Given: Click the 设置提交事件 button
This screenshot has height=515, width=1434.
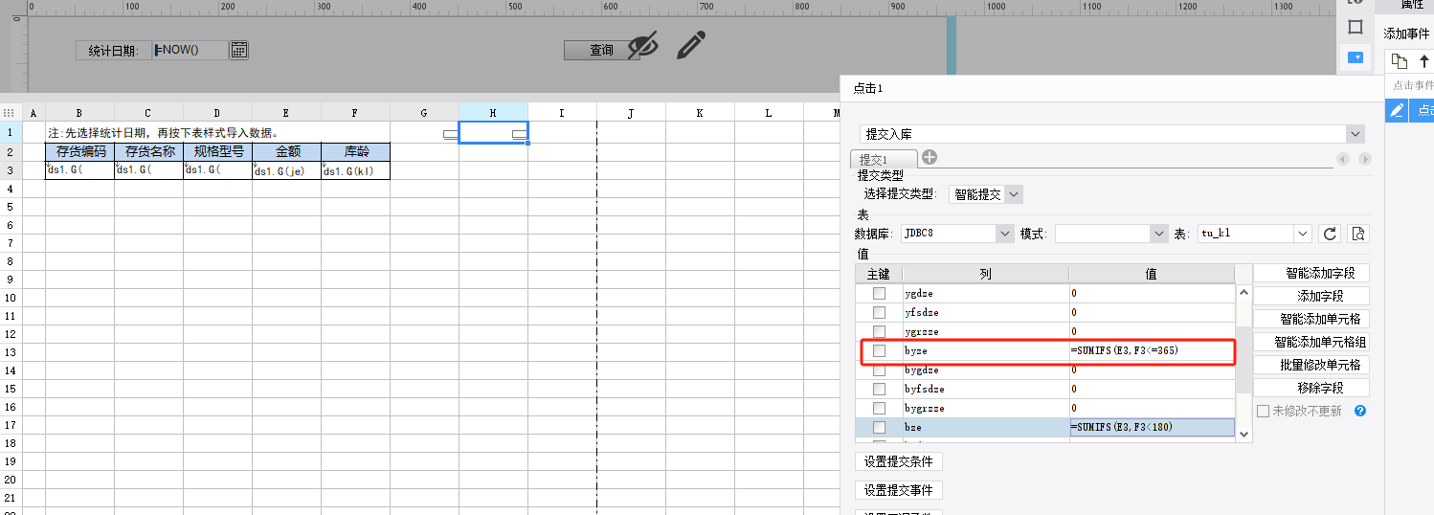Looking at the screenshot, I should point(899,490).
